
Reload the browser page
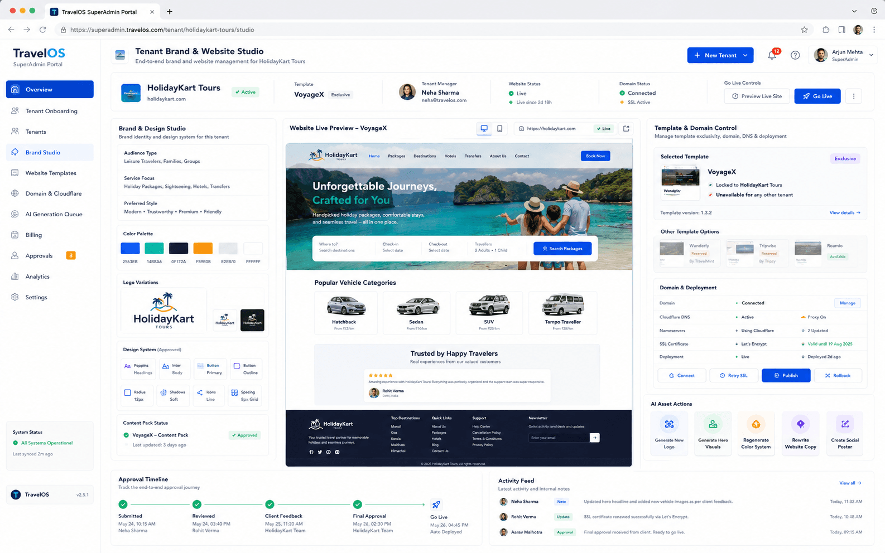(x=42, y=30)
